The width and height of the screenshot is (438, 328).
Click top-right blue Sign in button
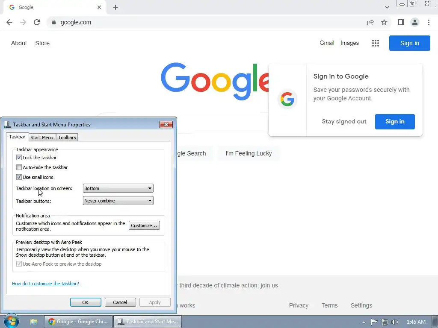coord(409,43)
